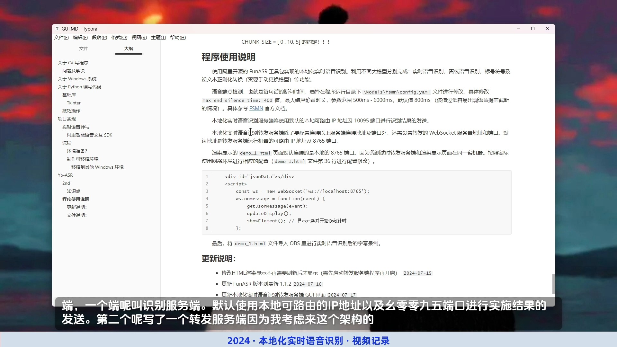This screenshot has width=617, height=347.
Task: Open Yb-ASR heading in outline
Action: [x=65, y=175]
